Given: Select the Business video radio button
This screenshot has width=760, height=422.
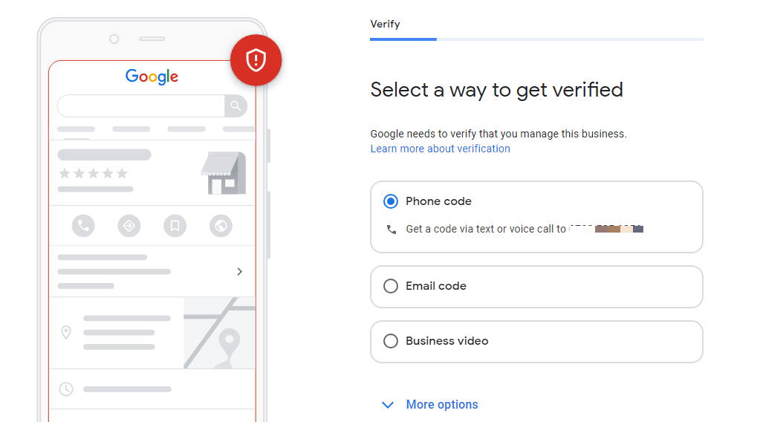Looking at the screenshot, I should coord(391,341).
